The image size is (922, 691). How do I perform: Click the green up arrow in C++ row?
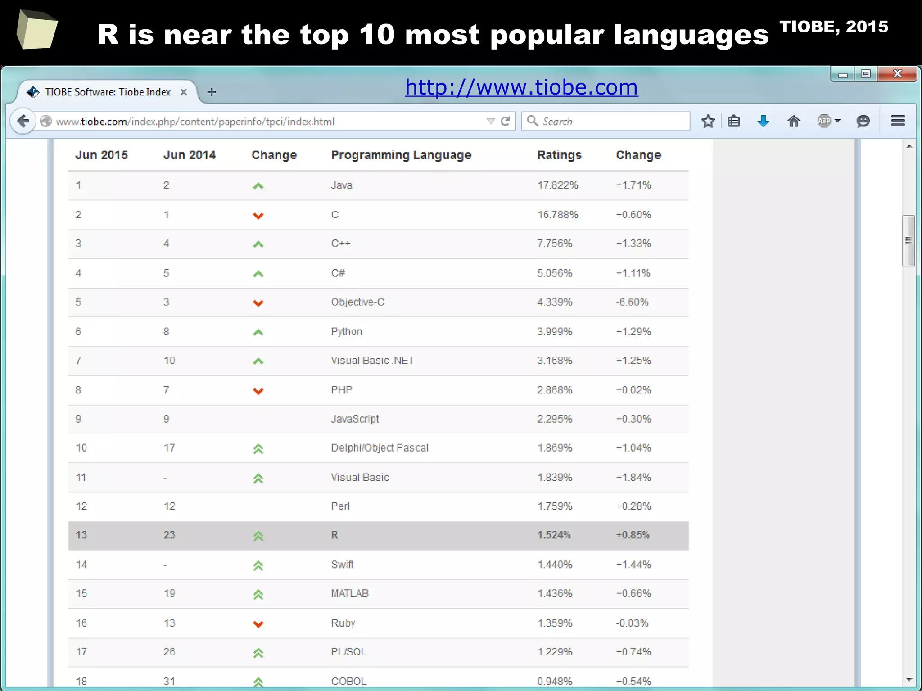258,244
